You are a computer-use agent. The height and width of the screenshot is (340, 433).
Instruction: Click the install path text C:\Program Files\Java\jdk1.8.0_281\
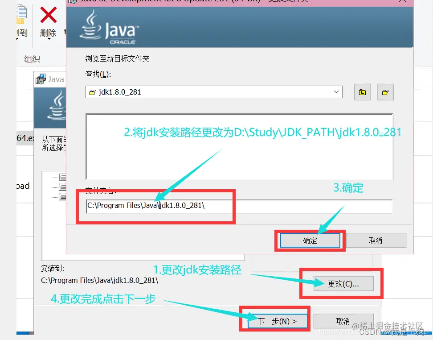99,280
